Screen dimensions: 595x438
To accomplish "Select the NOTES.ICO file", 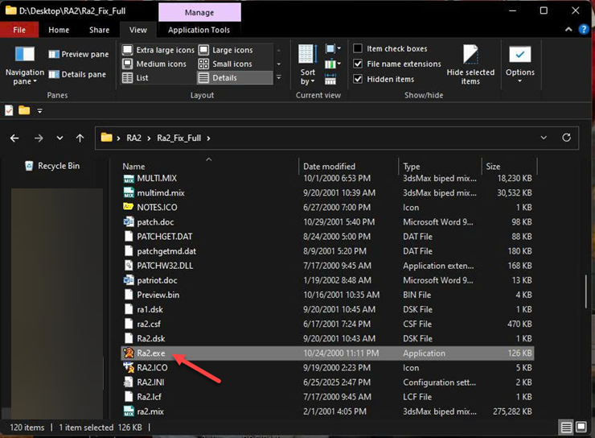I will click(327, 208).
